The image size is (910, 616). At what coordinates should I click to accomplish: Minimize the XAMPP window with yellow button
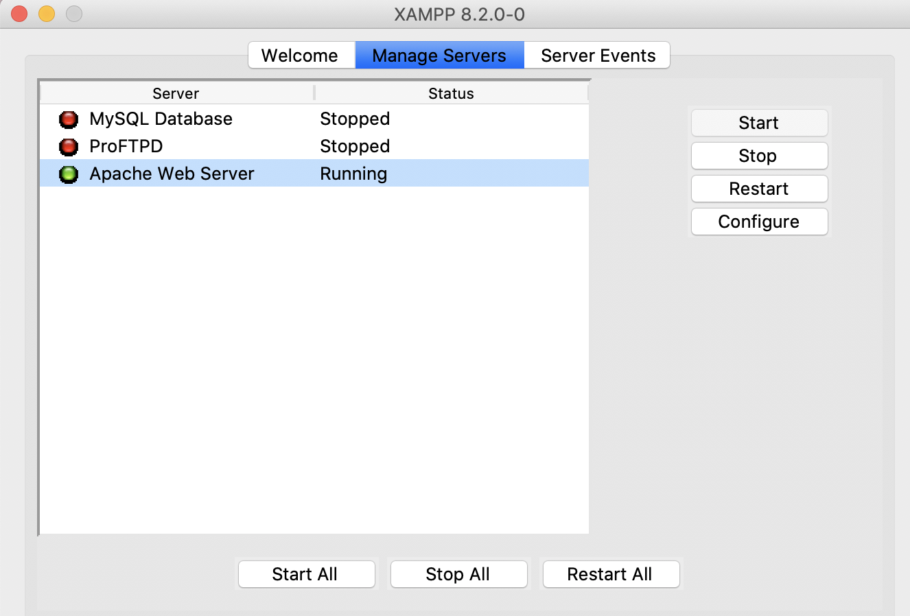click(x=47, y=14)
